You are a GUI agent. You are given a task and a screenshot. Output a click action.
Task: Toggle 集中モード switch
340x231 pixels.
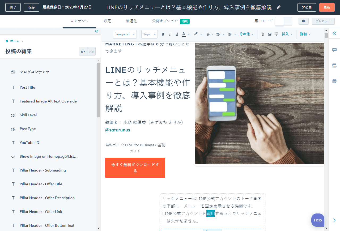tap(283, 21)
